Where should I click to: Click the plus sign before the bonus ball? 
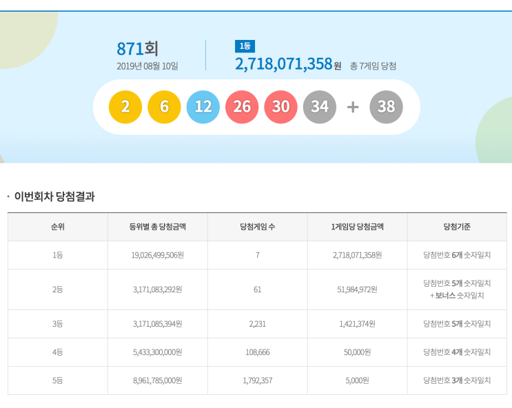coord(353,107)
